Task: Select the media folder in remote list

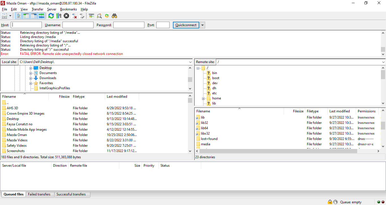Action: (205, 144)
